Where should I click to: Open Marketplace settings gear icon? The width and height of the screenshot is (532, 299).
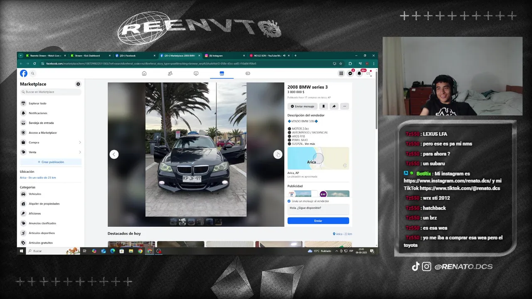tap(78, 84)
